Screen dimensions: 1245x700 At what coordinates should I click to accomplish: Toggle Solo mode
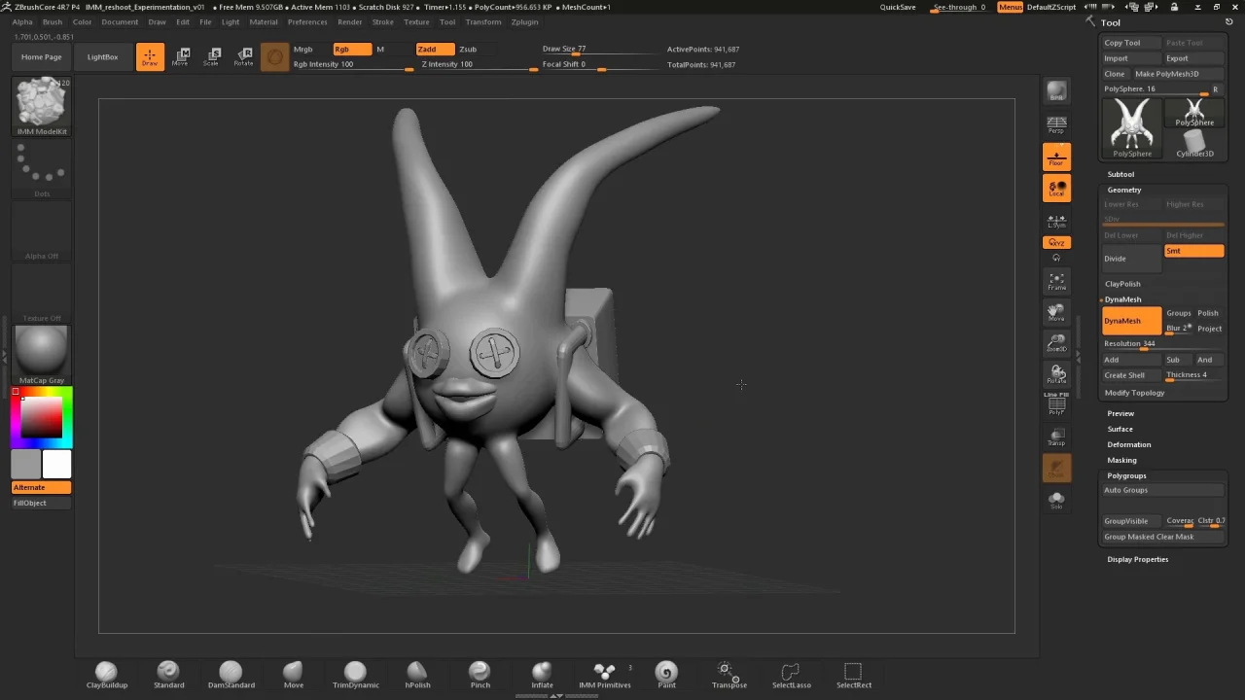[1056, 499]
